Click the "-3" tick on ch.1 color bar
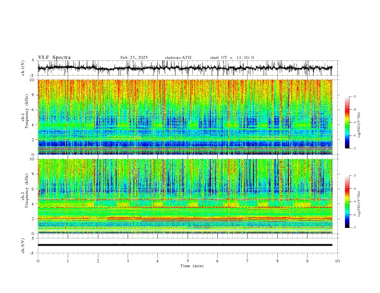Screen dimensions: 380x293 click(x=354, y=96)
